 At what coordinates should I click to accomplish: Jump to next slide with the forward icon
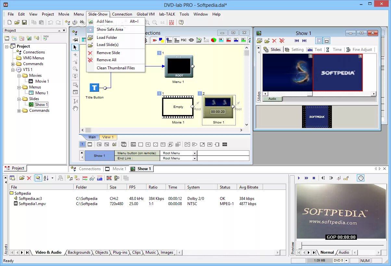click(304, 41)
